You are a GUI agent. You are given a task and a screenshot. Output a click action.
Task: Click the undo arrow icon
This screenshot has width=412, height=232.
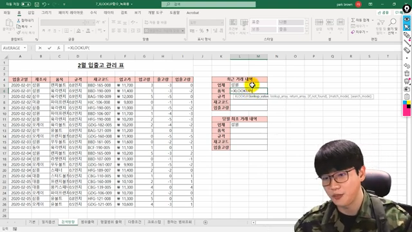44,5
